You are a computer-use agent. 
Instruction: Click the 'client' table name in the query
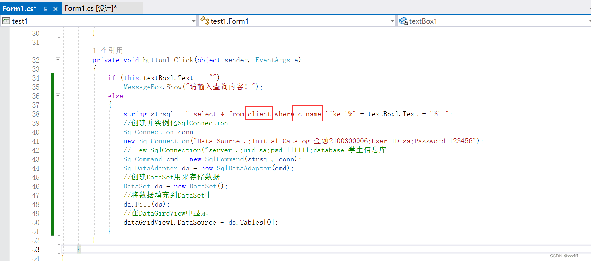coord(259,114)
